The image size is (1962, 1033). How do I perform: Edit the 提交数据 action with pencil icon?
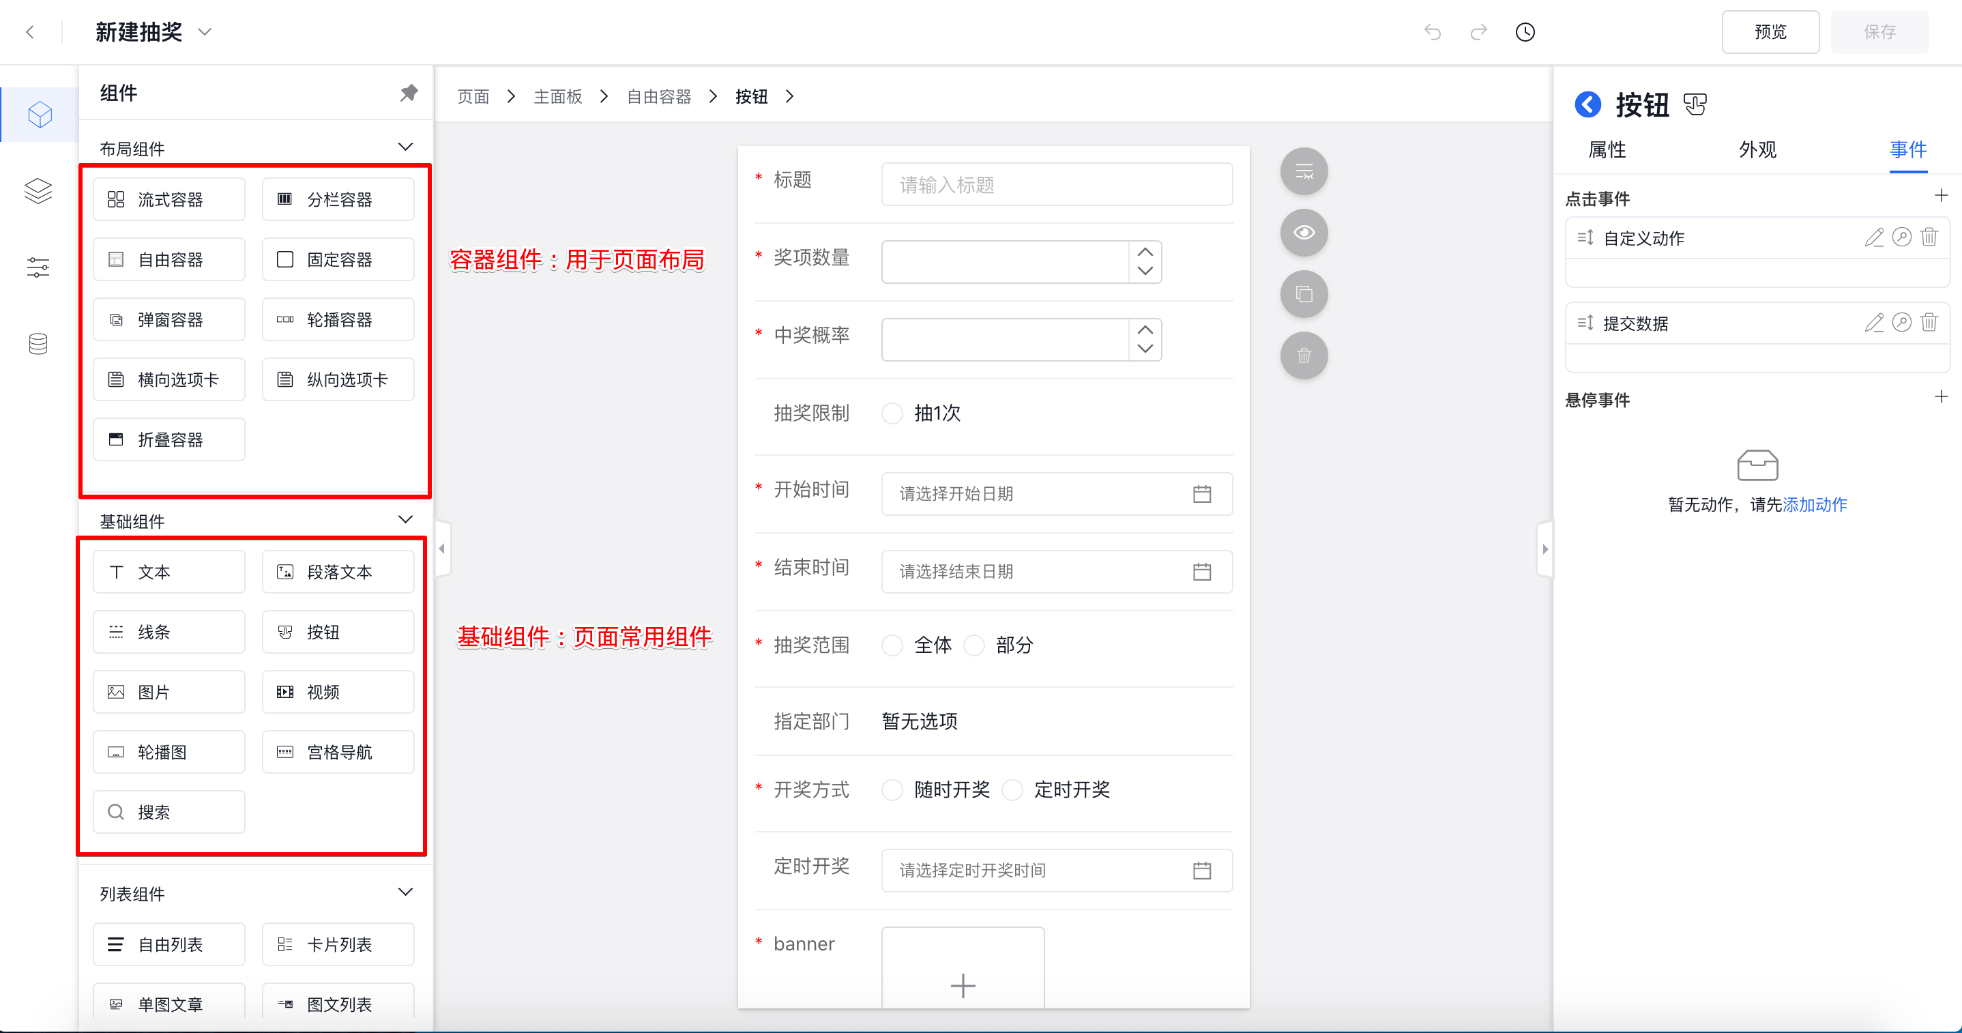1875,323
